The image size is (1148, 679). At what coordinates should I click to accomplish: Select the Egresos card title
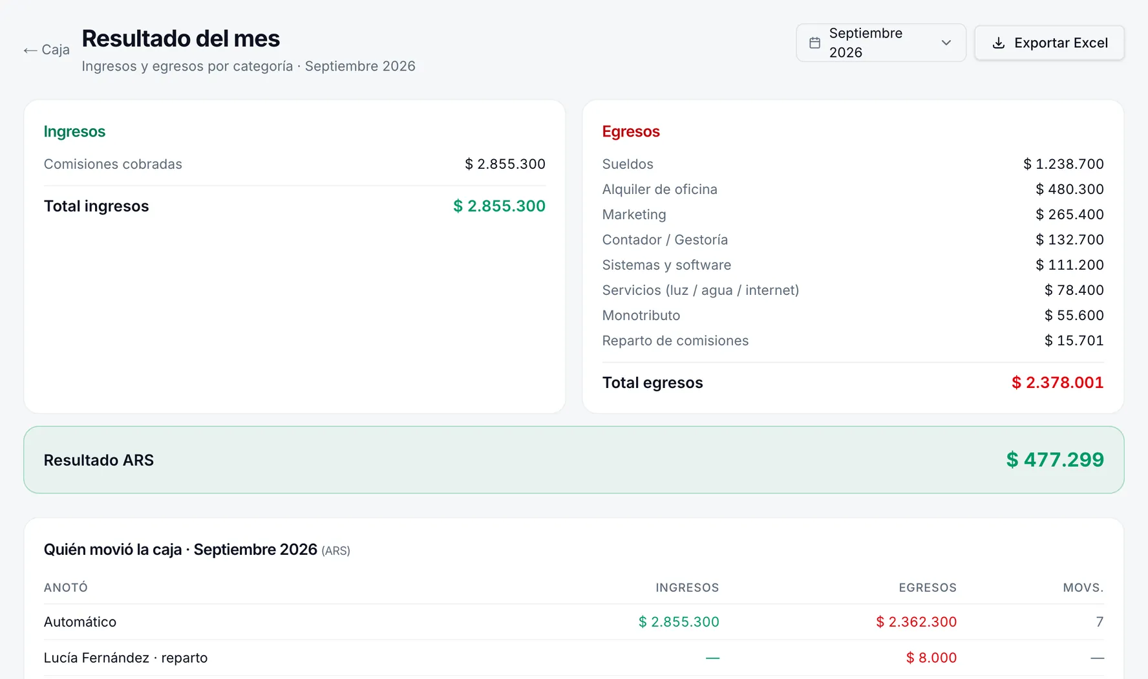tap(631, 131)
